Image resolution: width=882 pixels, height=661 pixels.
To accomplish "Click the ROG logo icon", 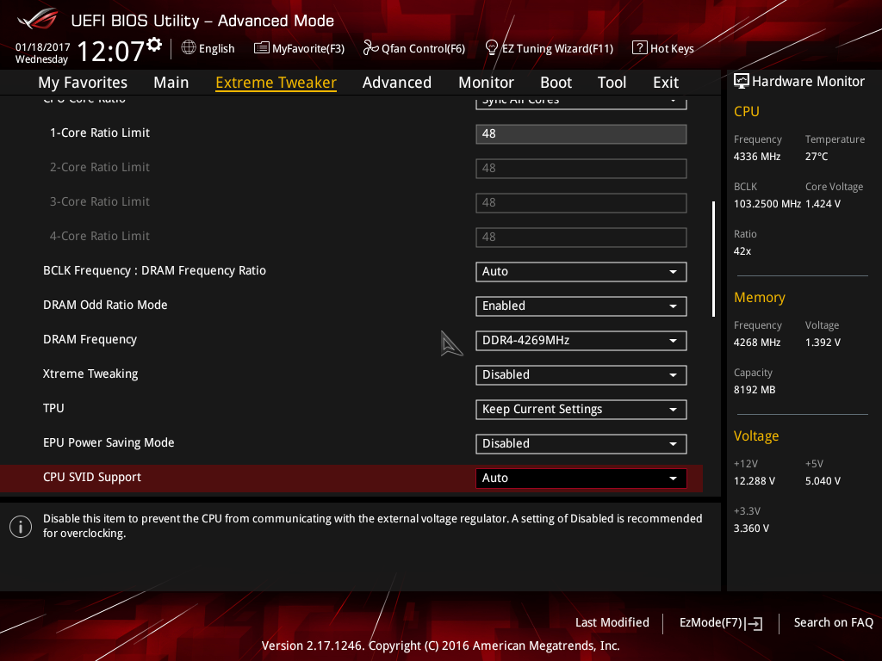I will point(38,21).
